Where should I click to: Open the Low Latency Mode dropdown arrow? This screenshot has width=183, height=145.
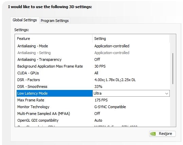click(167, 93)
